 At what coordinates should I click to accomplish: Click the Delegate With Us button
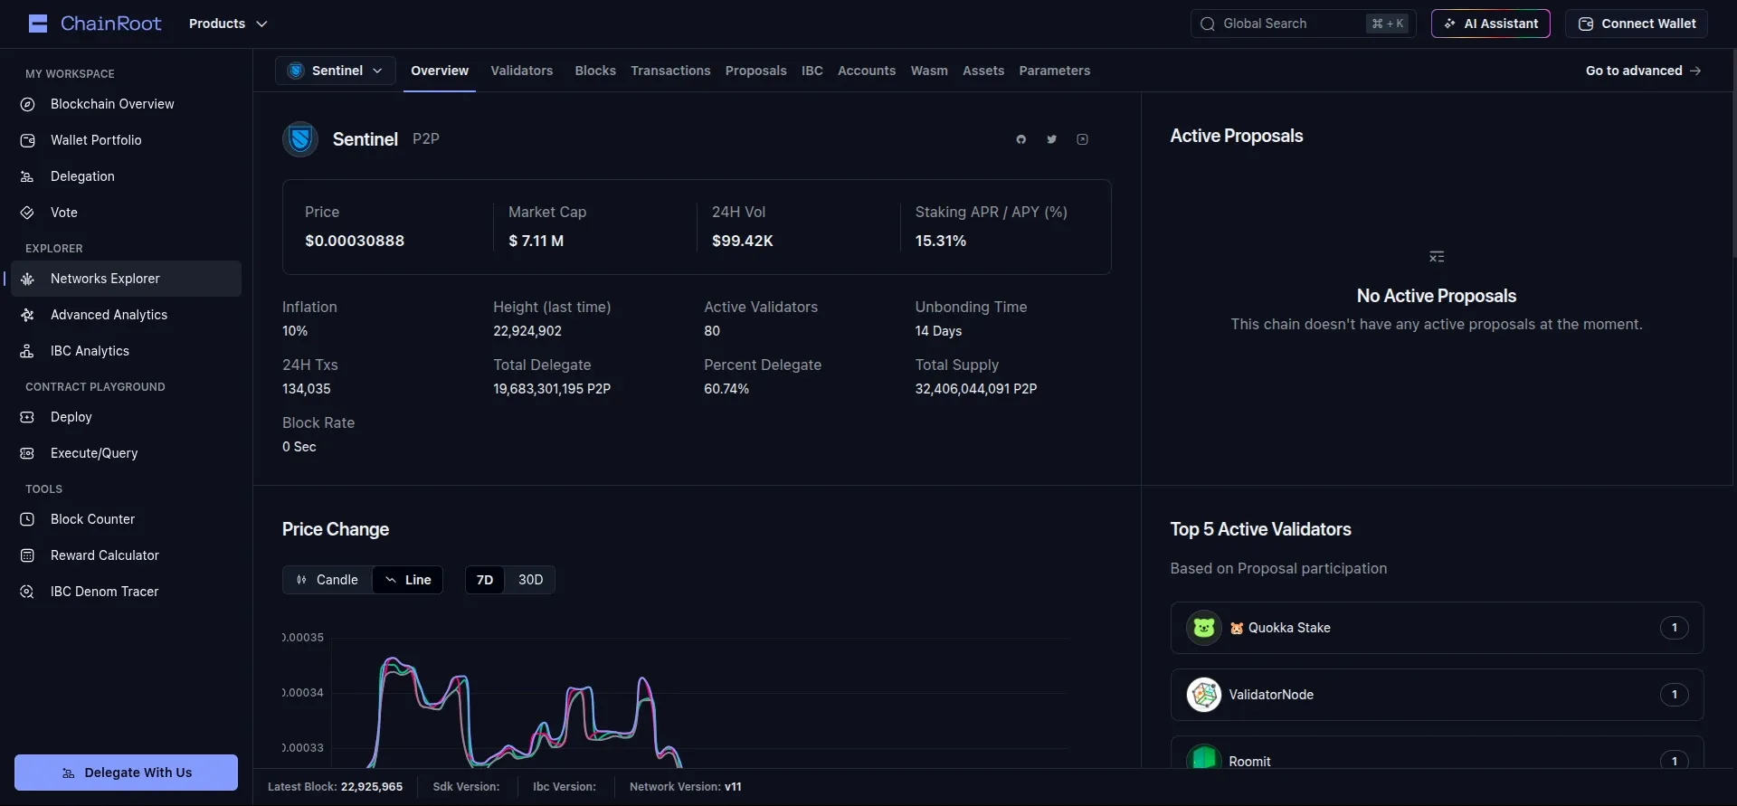126,773
